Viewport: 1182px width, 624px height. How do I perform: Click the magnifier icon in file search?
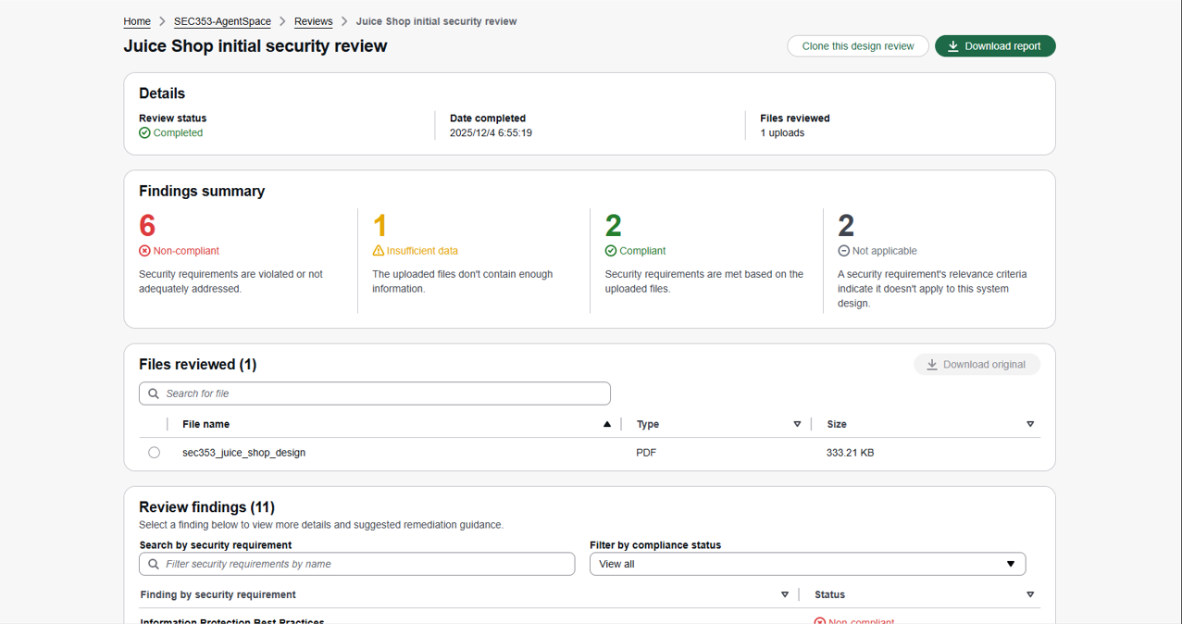(x=154, y=393)
